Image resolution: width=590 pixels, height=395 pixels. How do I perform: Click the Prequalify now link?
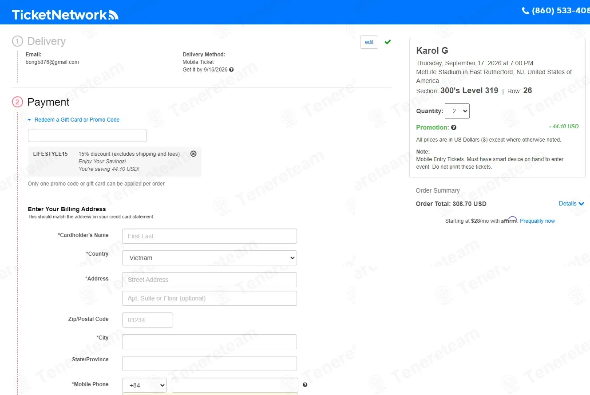538,221
